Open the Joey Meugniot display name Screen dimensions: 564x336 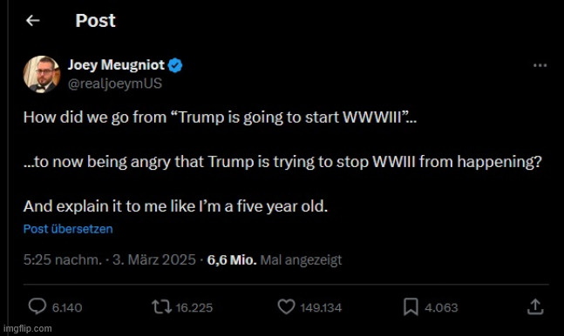coord(116,65)
